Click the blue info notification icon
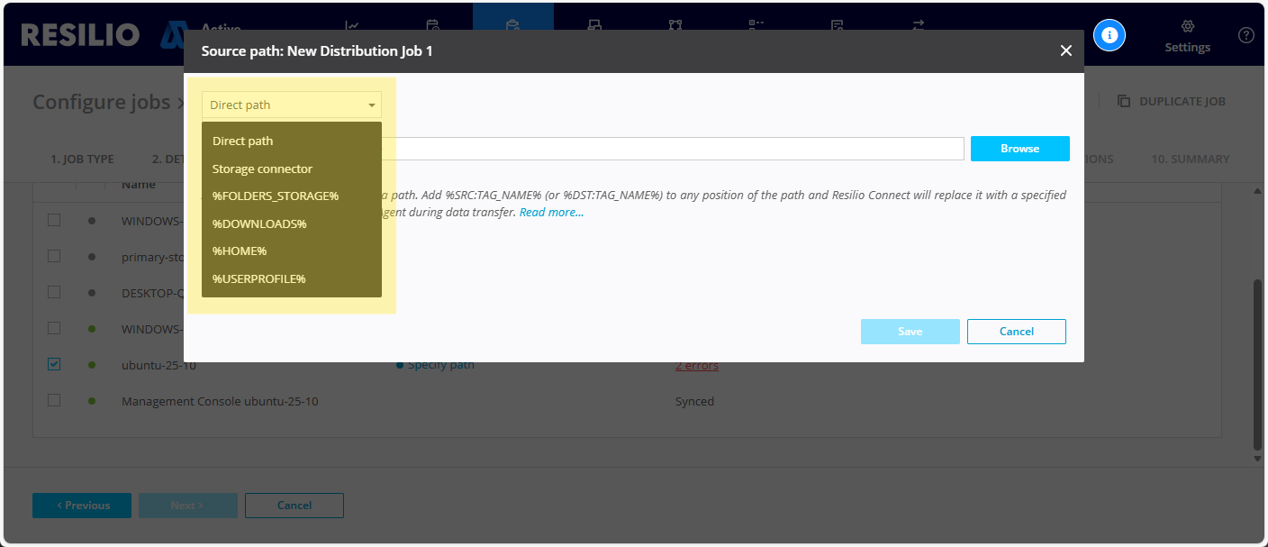The image size is (1268, 547). pos(1109,35)
